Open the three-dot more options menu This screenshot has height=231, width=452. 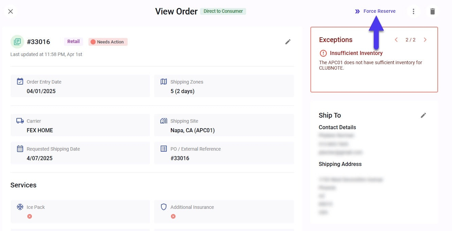(x=414, y=11)
